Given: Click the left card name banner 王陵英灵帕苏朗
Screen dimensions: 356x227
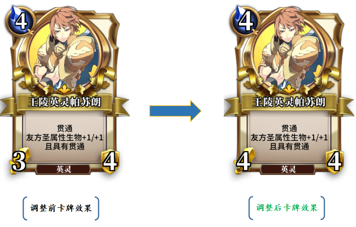Looking at the screenshot, I should (x=64, y=102).
